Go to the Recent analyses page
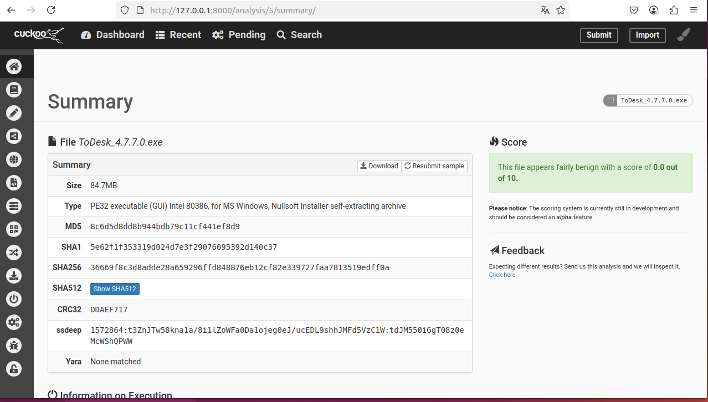The width and height of the screenshot is (708, 402). click(178, 35)
